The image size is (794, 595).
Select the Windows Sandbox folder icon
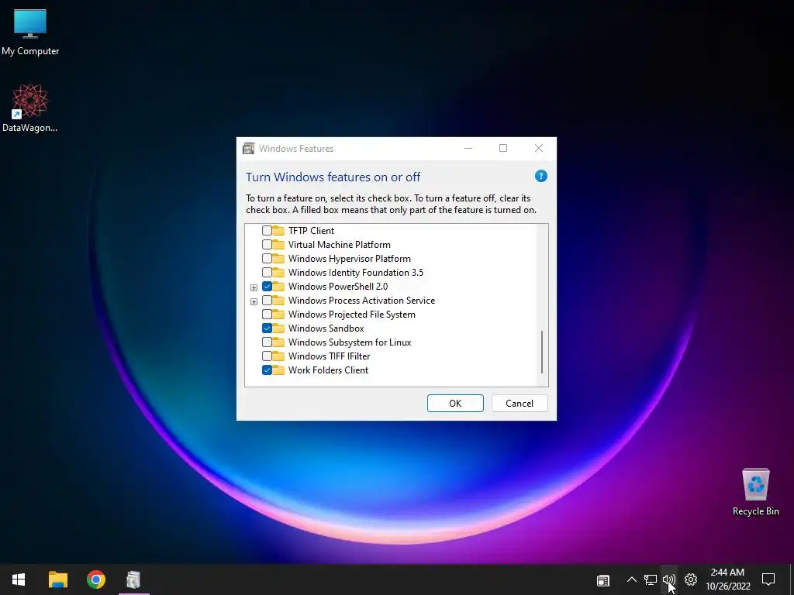(x=278, y=328)
